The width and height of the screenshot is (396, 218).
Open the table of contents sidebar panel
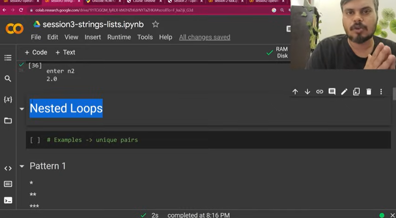[8, 58]
